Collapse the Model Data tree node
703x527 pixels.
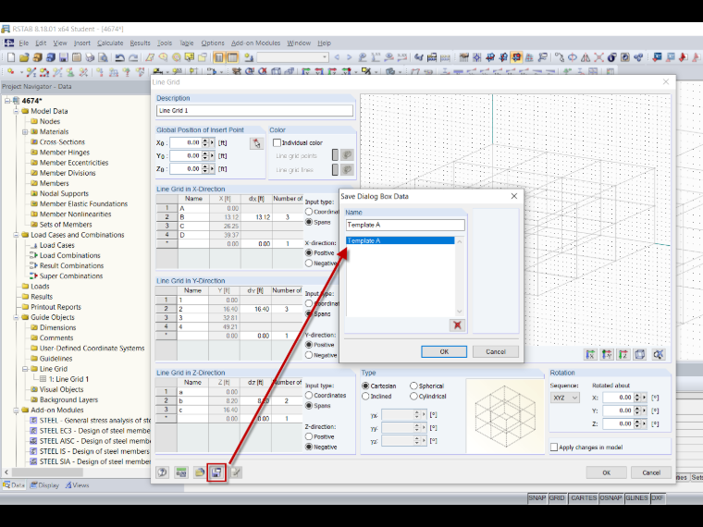point(16,111)
